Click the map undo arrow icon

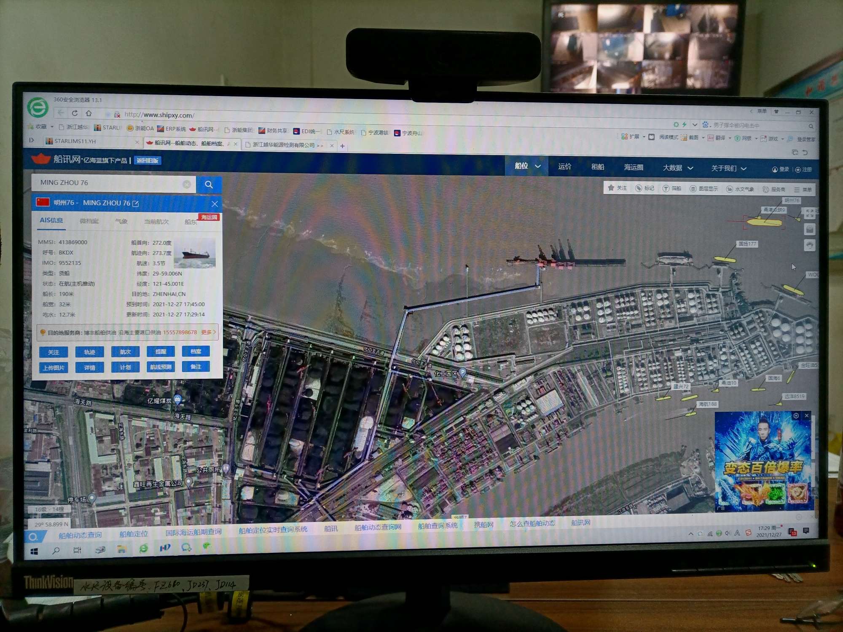pos(810,245)
